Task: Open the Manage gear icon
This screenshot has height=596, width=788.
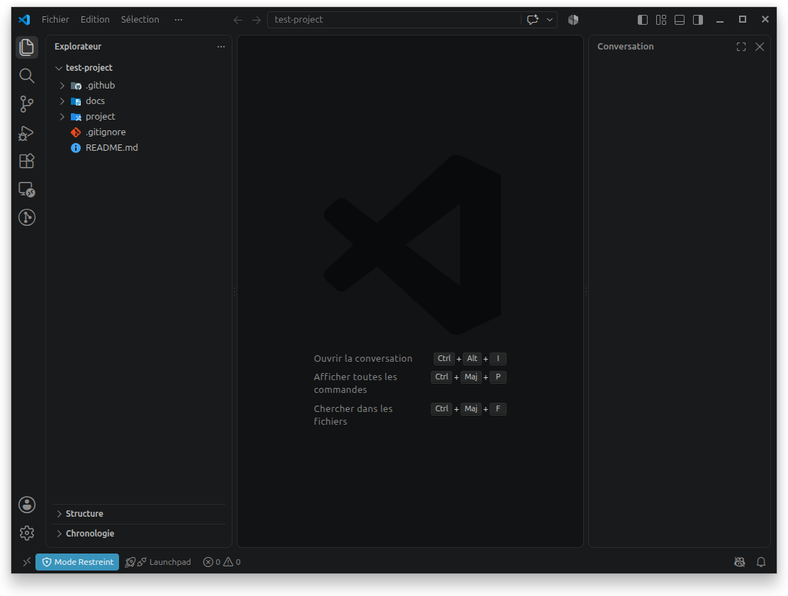Action: point(27,533)
